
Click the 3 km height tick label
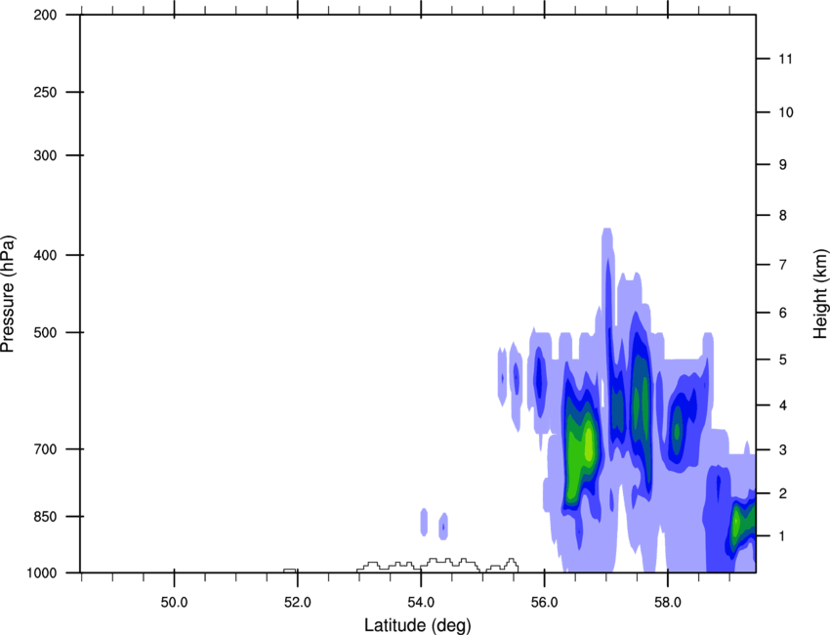(x=783, y=449)
